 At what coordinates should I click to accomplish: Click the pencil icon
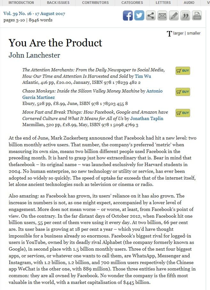[174, 16]
